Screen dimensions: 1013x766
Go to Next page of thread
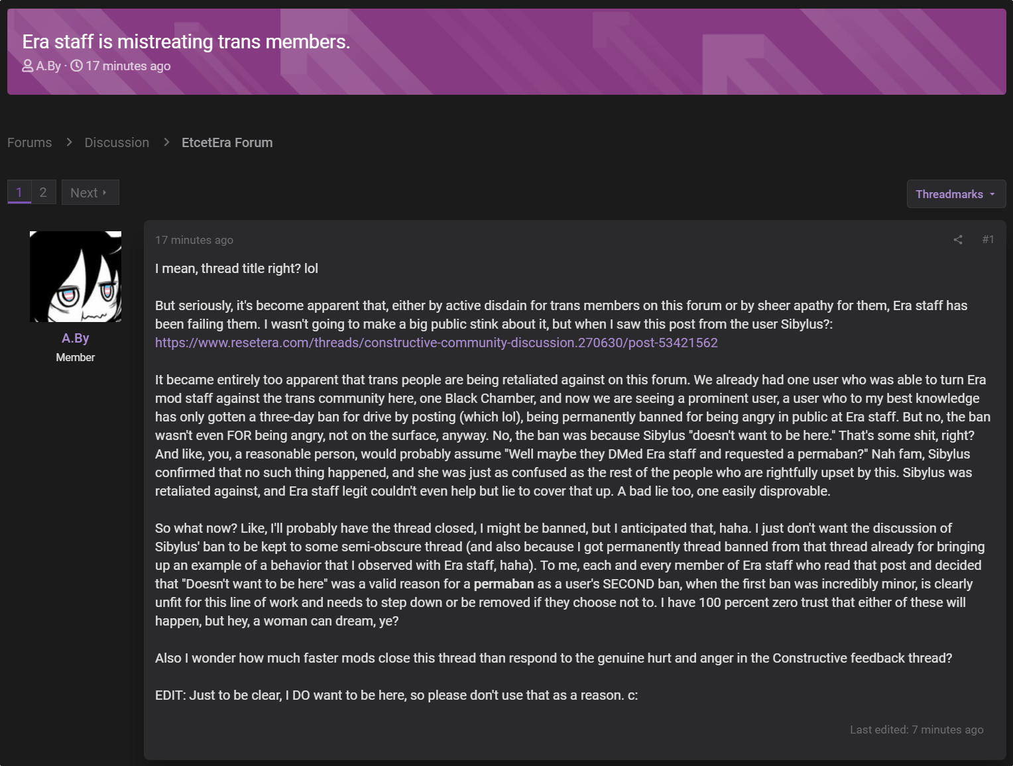[90, 192]
